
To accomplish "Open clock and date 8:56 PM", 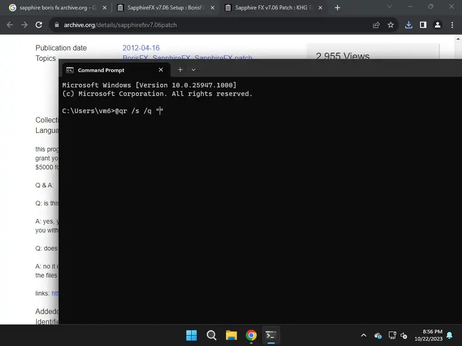I will coord(429,335).
